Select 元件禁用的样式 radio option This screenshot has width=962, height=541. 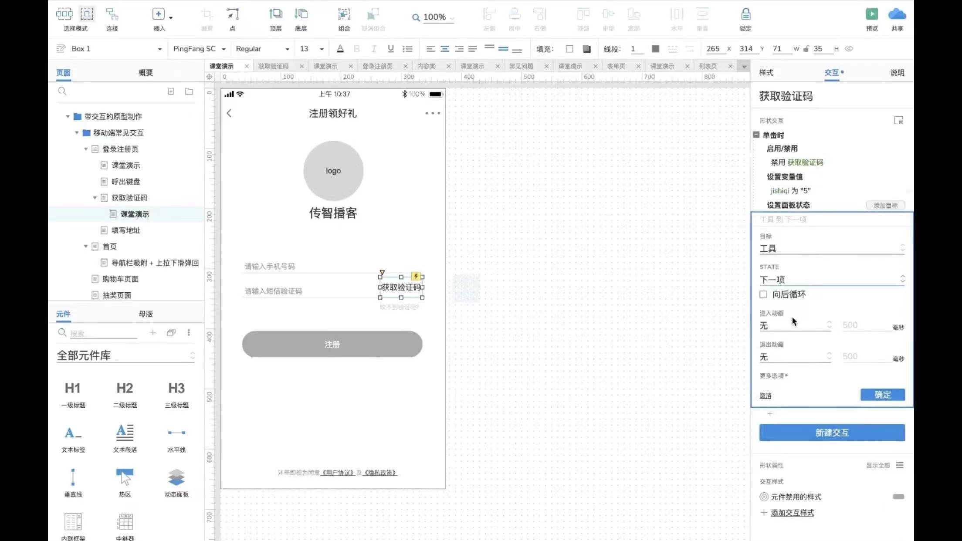click(763, 497)
